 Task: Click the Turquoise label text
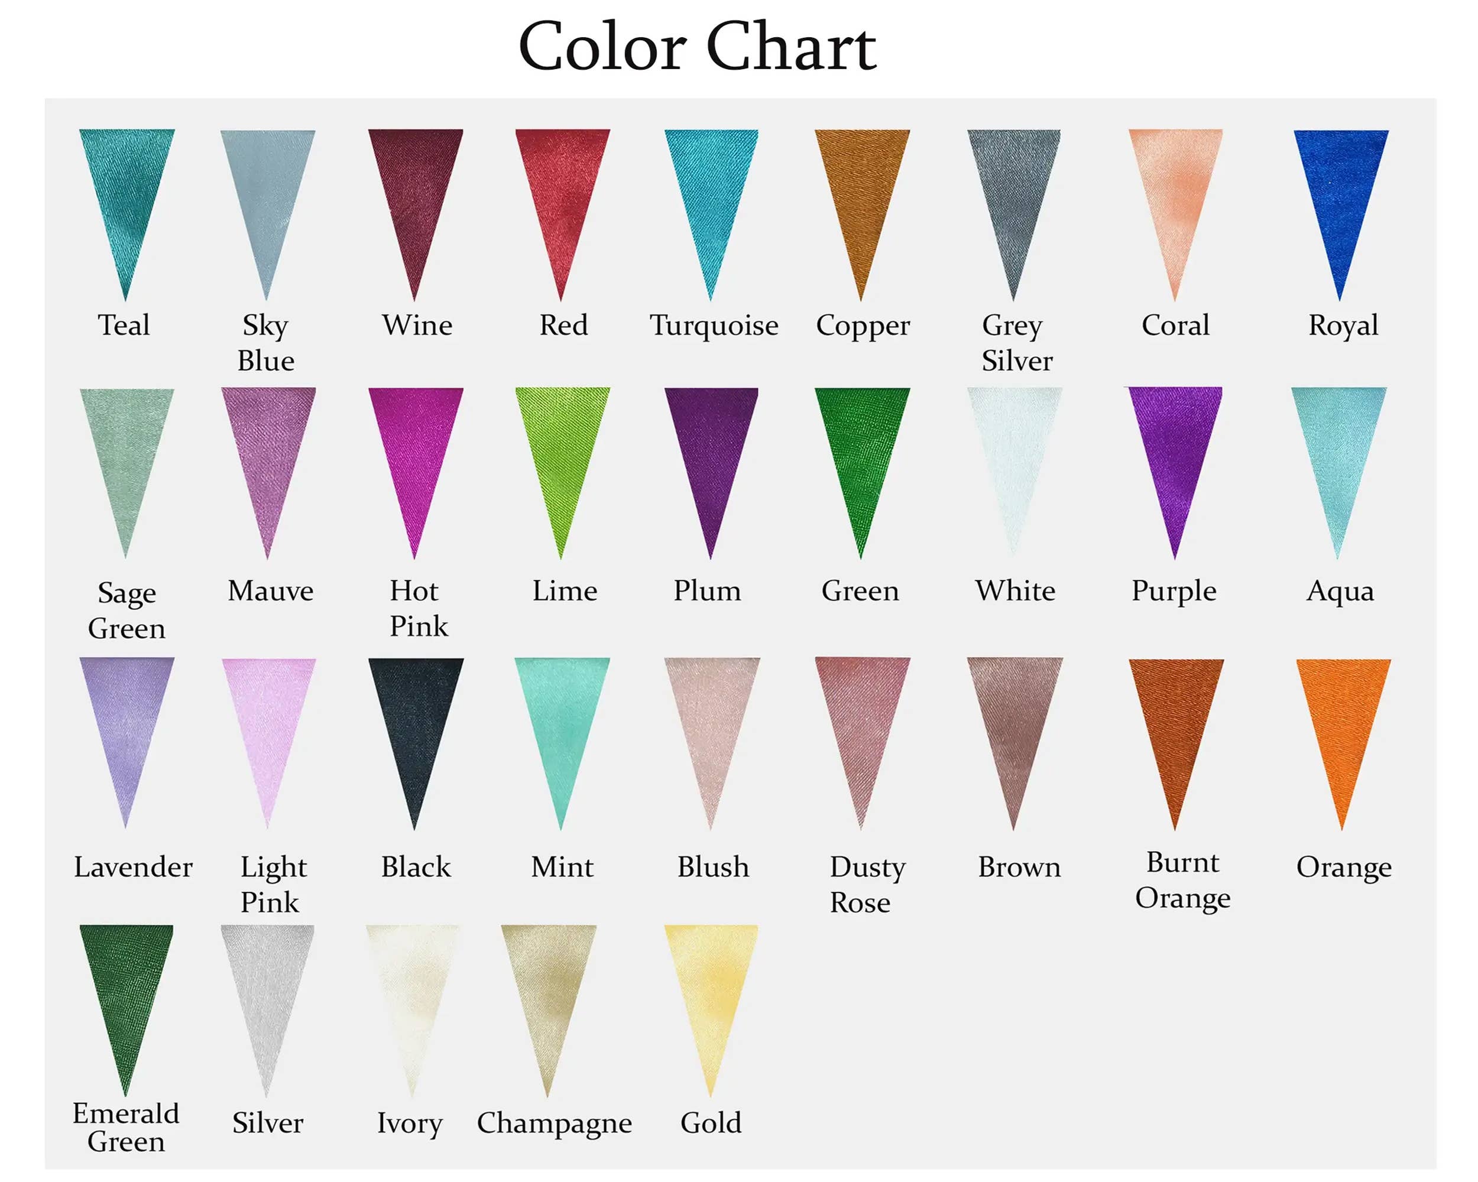click(714, 326)
